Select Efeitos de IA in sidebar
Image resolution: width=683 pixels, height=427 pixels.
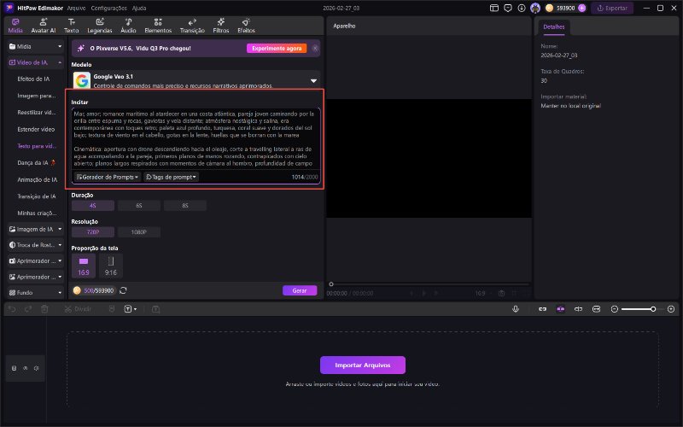pos(33,79)
